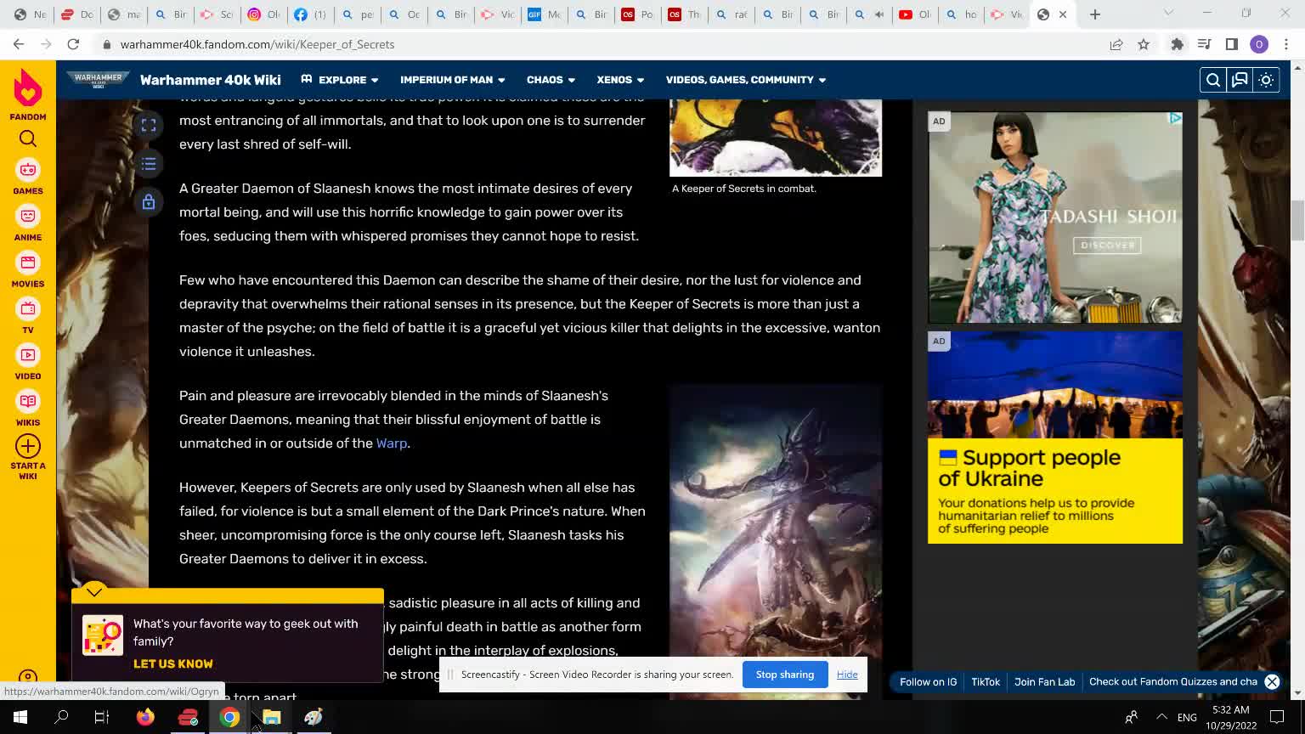Launch Firefox from taskbar
The width and height of the screenshot is (1305, 734).
pyautogui.click(x=145, y=718)
